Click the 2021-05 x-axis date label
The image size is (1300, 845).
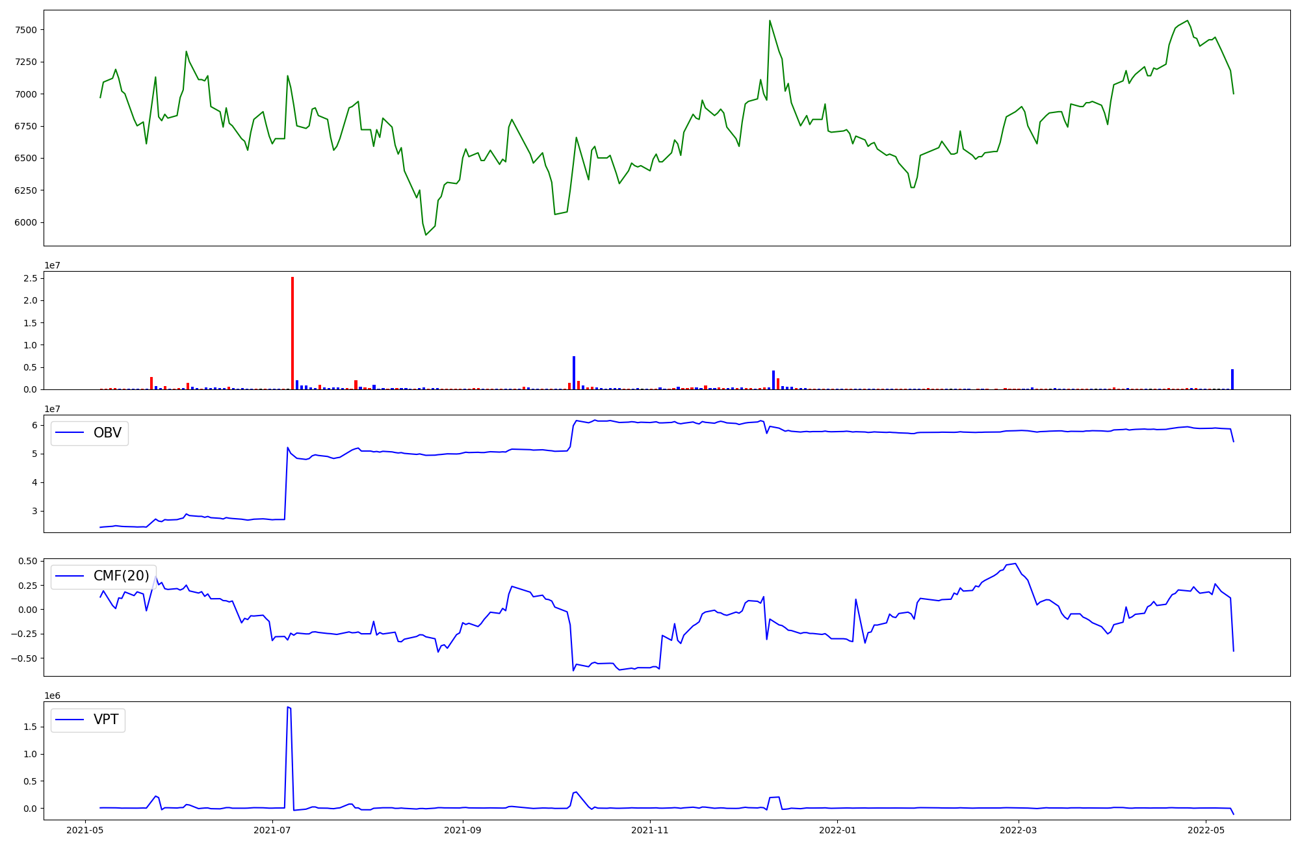tap(86, 830)
